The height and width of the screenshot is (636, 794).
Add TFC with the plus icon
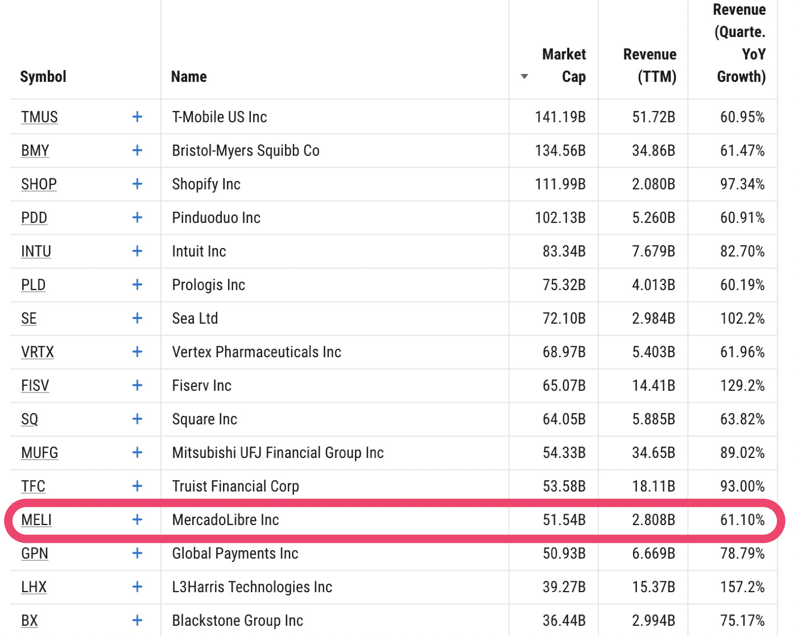(x=137, y=486)
